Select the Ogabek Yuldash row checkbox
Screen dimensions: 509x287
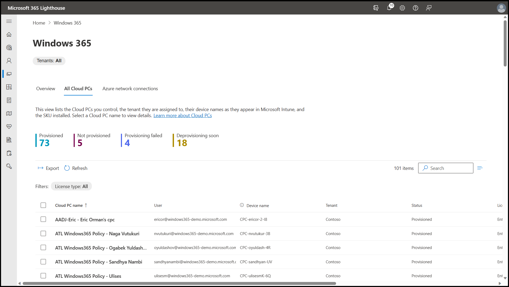click(43, 247)
